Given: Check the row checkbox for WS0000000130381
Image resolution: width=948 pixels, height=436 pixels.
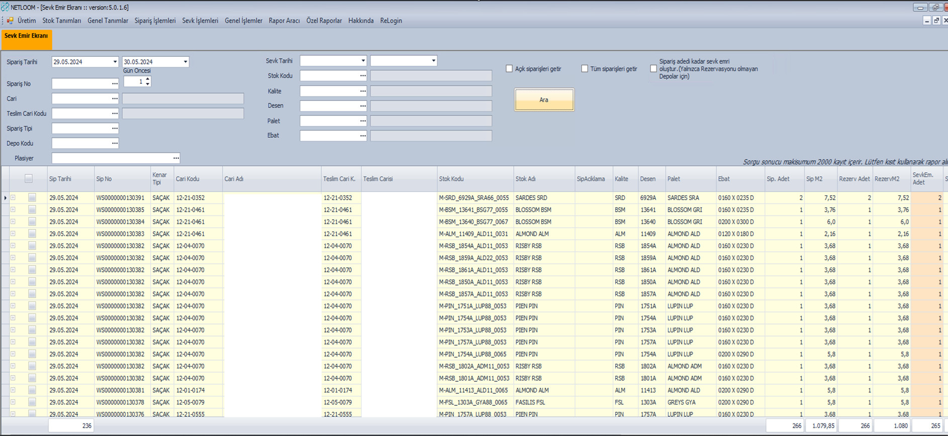Looking at the screenshot, I should [x=32, y=390].
